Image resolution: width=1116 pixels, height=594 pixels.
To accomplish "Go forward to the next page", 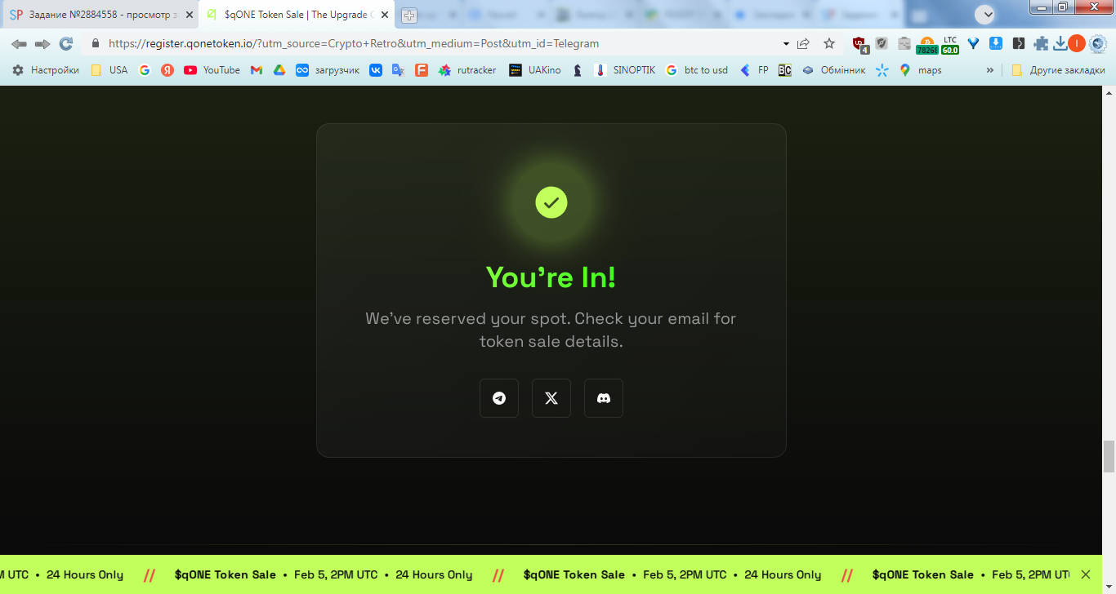I will pyautogui.click(x=42, y=44).
